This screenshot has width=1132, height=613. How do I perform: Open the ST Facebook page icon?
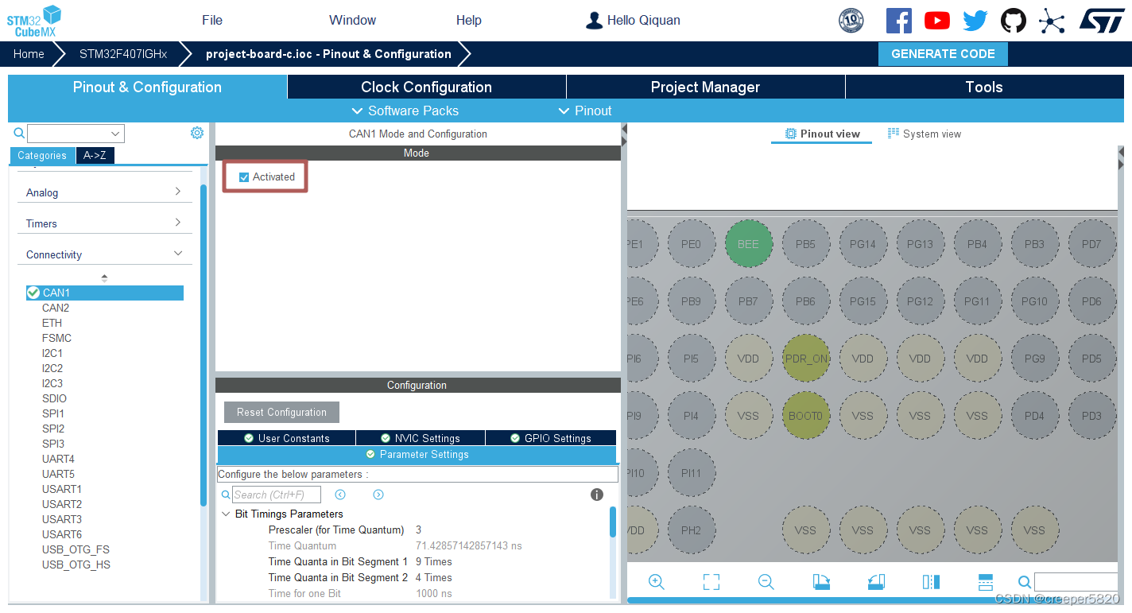[899, 21]
